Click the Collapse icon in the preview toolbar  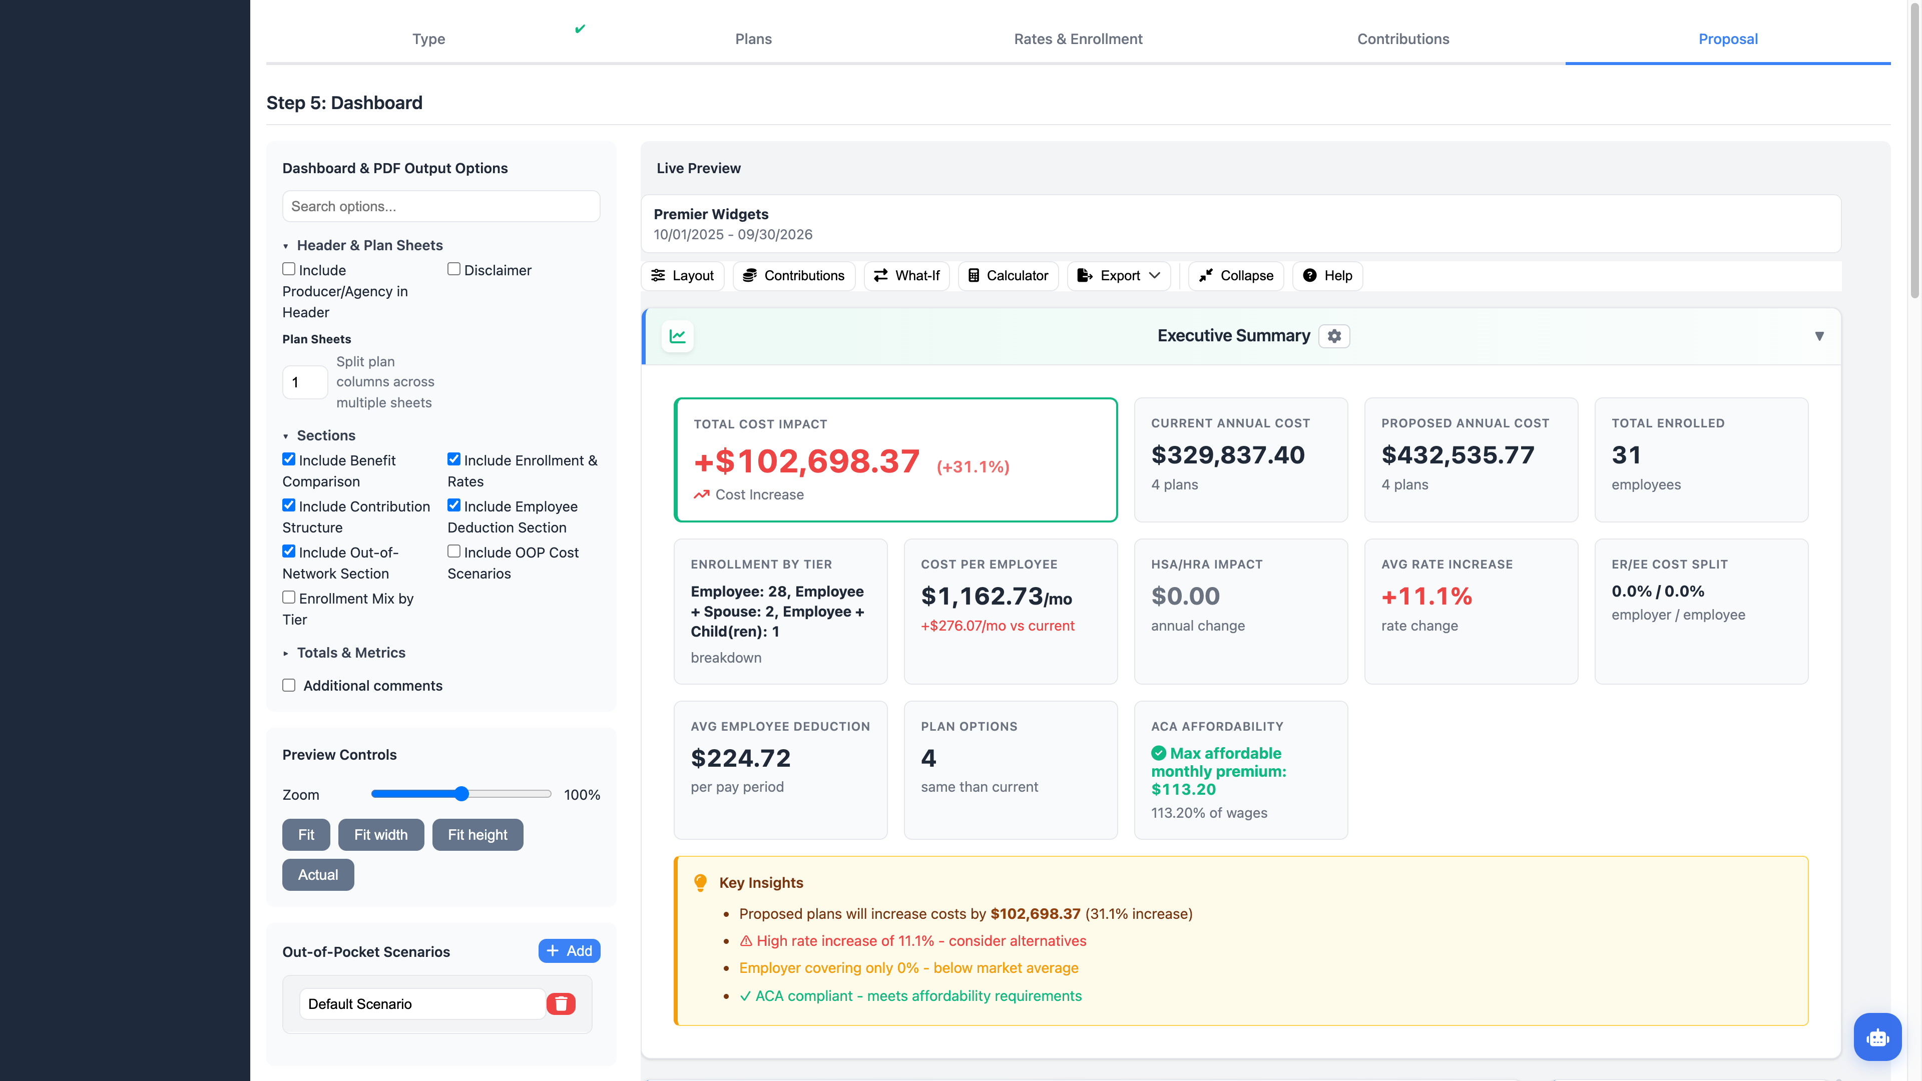[x=1206, y=275]
